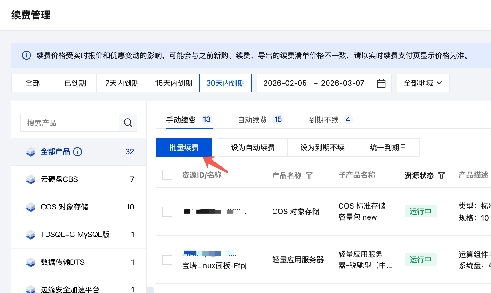
Task: Click the COS 对象存储 sidebar icon
Action: 31,207
